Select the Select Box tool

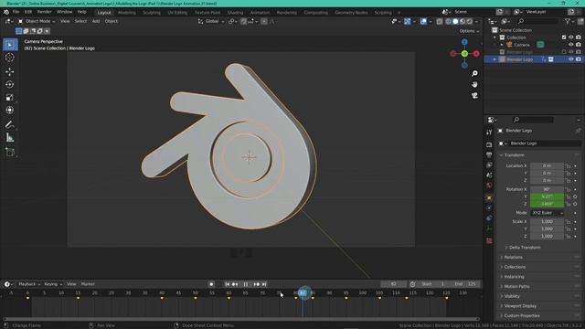10,45
